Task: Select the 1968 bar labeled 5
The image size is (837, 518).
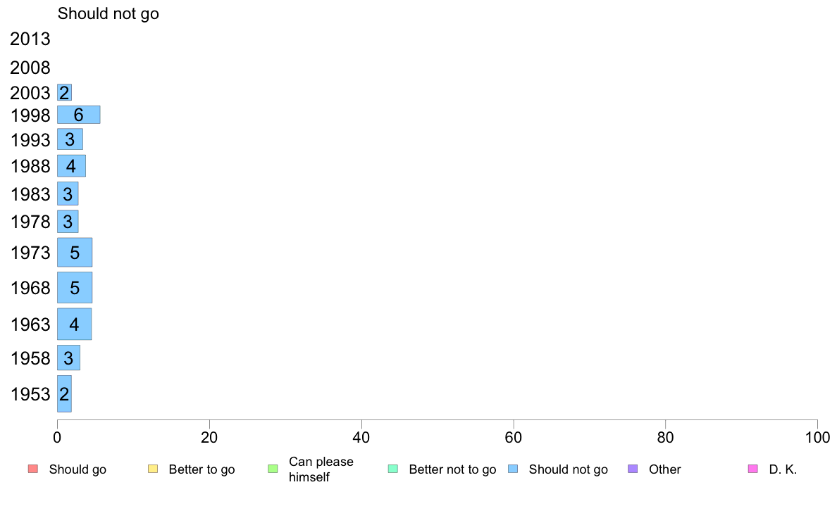Action: 75,288
